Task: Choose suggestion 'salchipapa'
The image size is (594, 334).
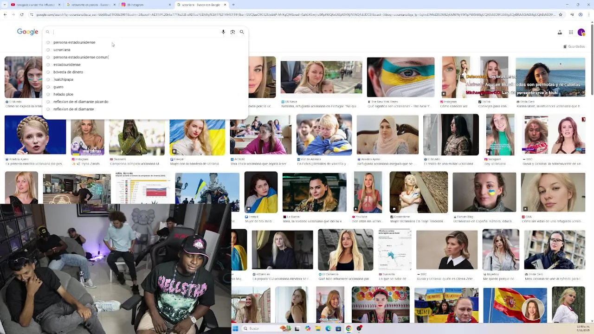Action: pos(63,79)
